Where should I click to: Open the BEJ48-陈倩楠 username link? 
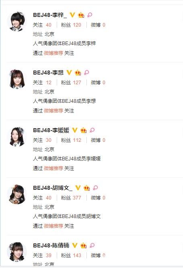click(51, 245)
